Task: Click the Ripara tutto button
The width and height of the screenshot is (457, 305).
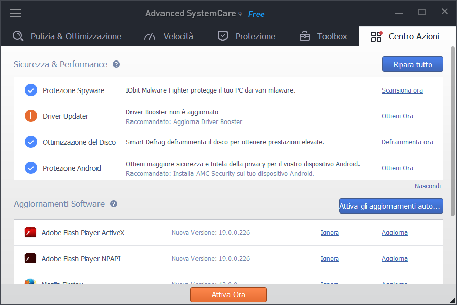Action: coord(413,64)
